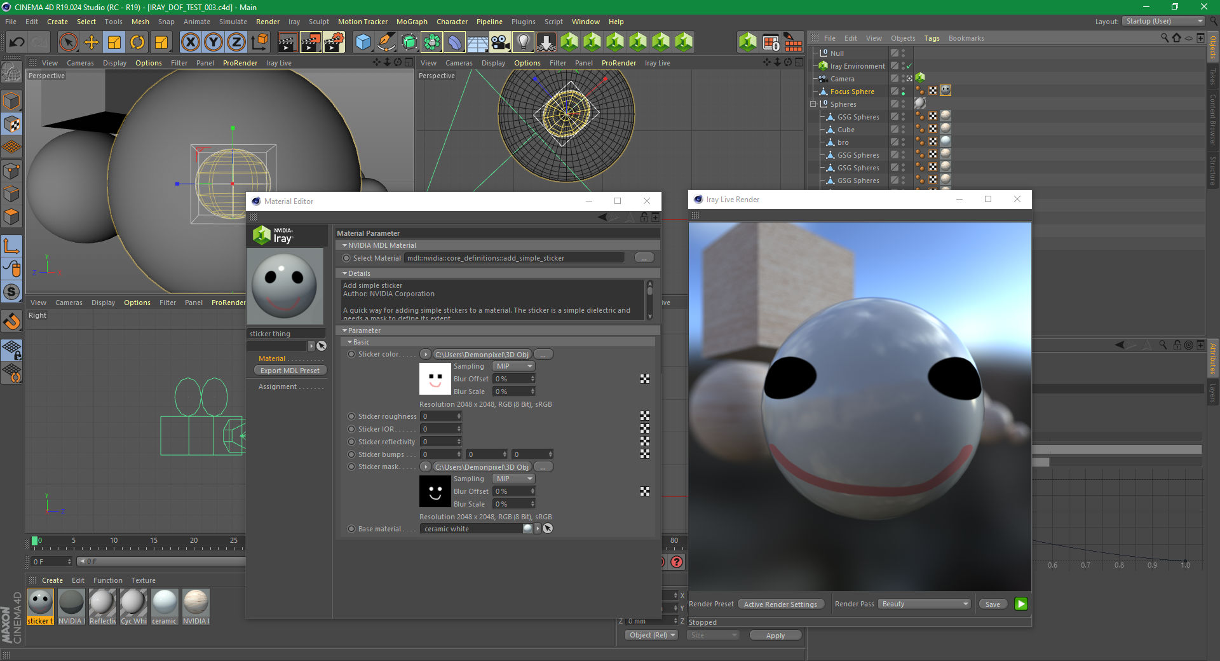Click Sticker color texture preview swatch

(435, 379)
